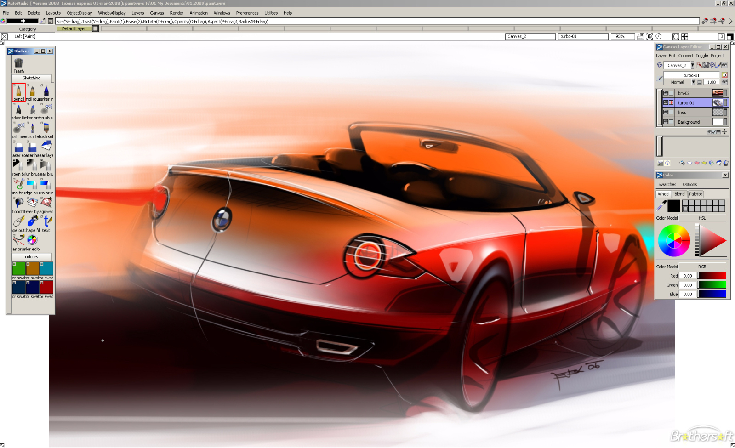Pick the layer eraser tool
The height and width of the screenshot is (448, 735).
tap(46, 148)
